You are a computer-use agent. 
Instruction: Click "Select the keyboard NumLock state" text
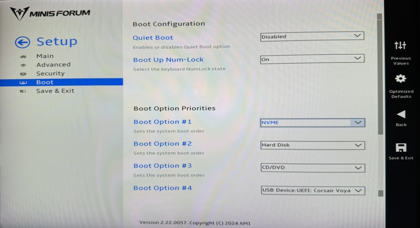click(x=179, y=69)
